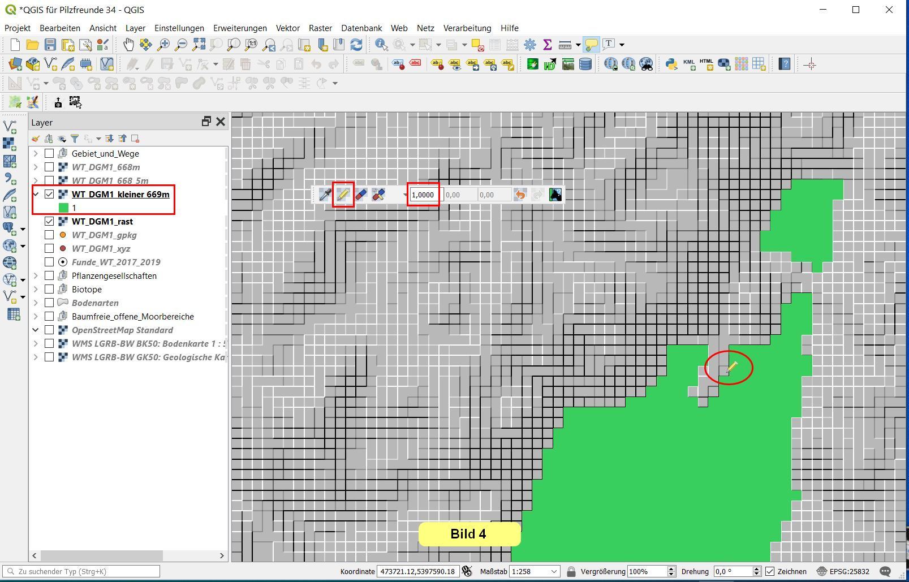This screenshot has width=909, height=582.
Task: Select the pencil draw tool in raster toolbar
Action: tap(343, 195)
